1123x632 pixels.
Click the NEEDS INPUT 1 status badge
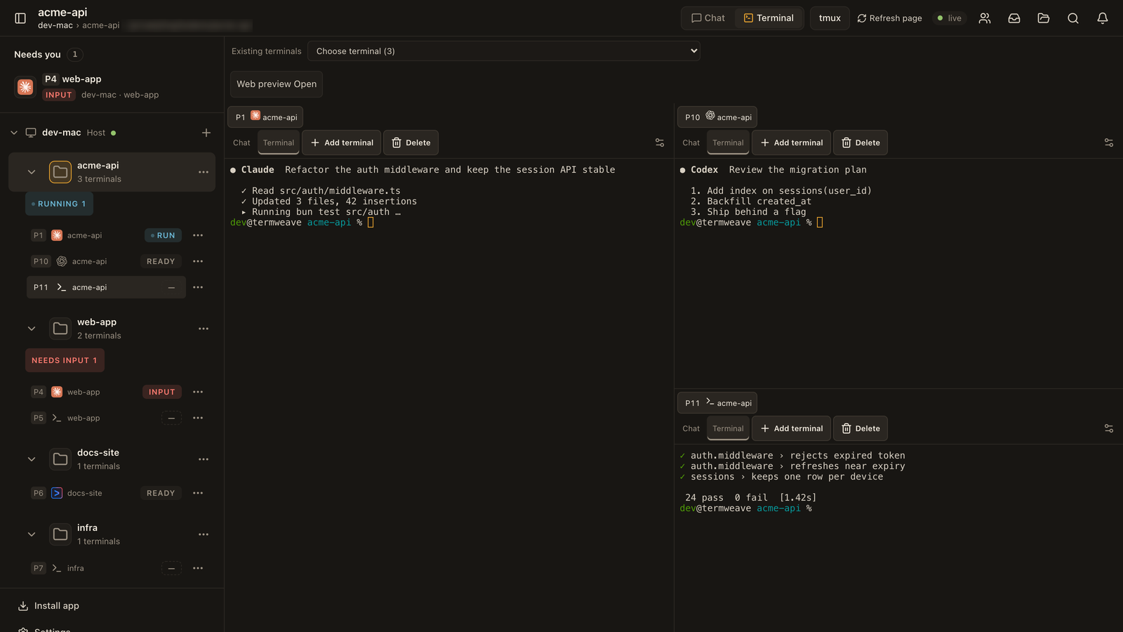(65, 360)
